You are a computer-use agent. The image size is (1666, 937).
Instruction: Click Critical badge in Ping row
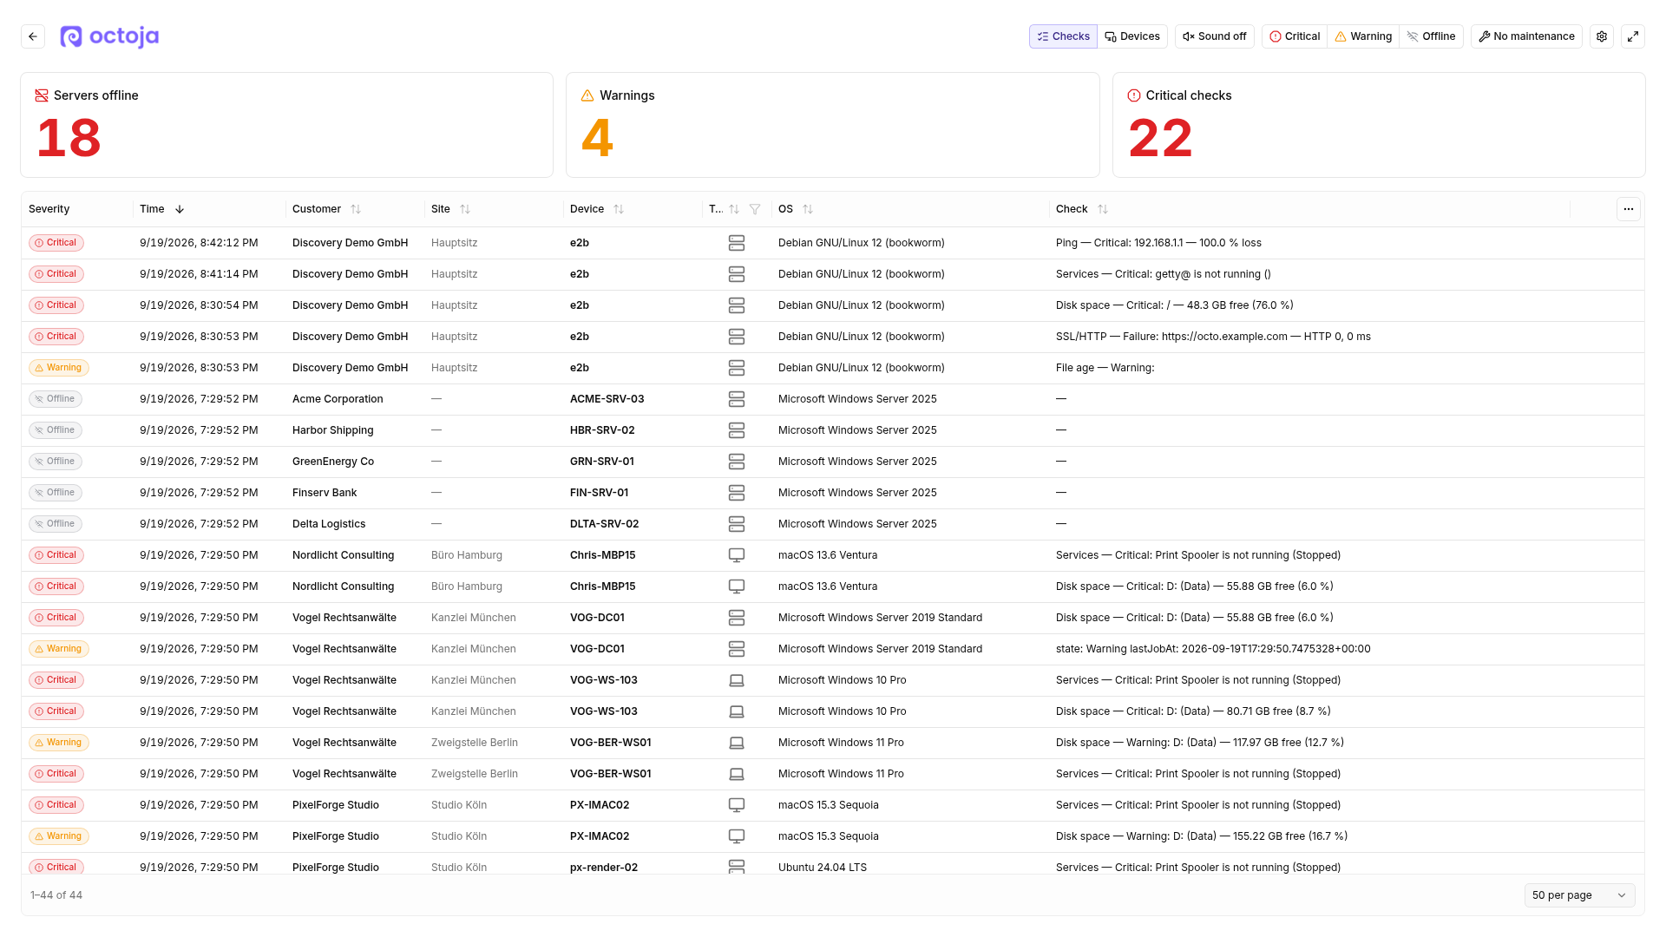(x=56, y=243)
